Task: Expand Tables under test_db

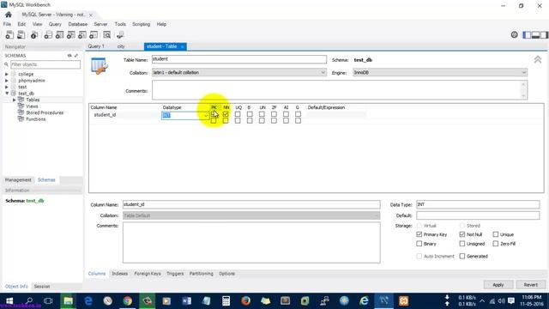Action: tap(15, 100)
